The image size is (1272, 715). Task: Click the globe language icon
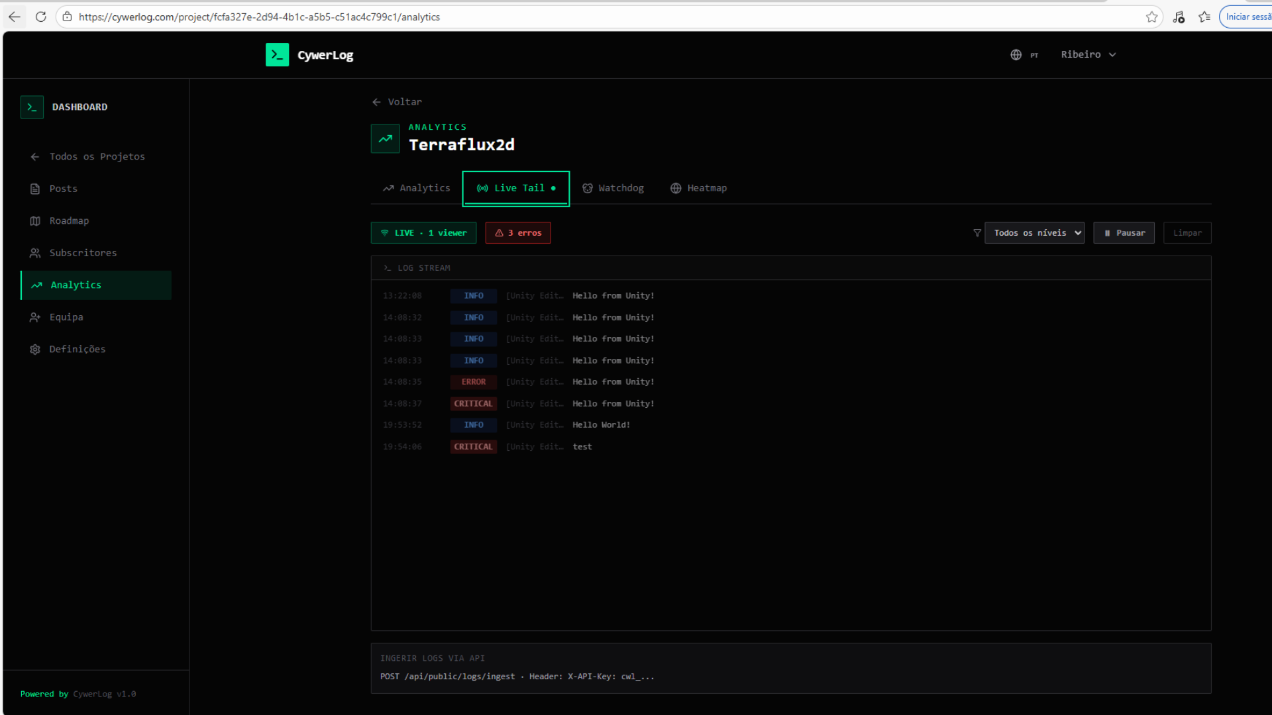[1016, 55]
